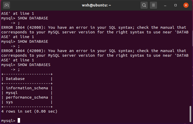This screenshot has width=193, height=124.
Task: Click the mysql entry in the database table
Action: (12, 93)
